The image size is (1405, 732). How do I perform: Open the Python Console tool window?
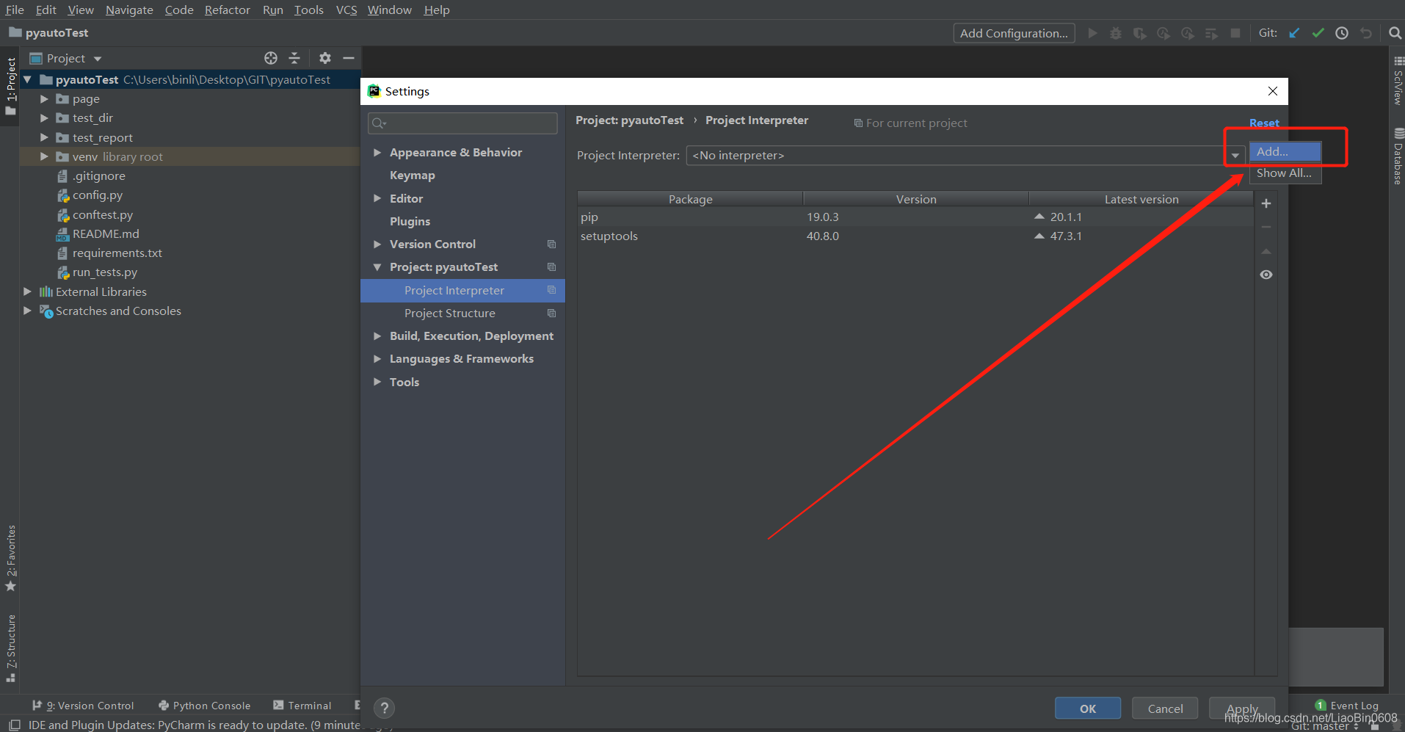(205, 706)
